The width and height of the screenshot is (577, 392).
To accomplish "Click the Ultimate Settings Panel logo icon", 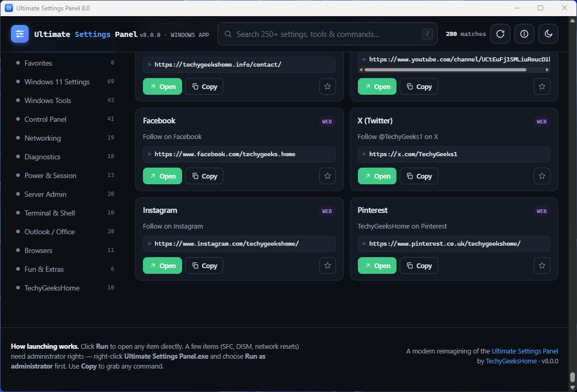I will pyautogui.click(x=20, y=34).
